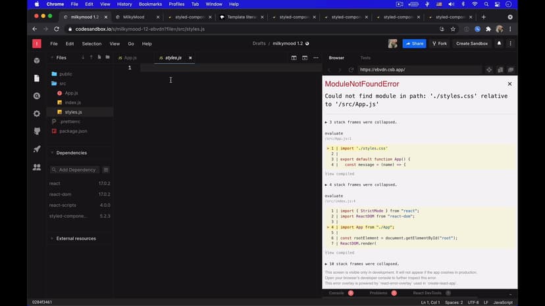The width and height of the screenshot is (545, 306).
Task: Refresh the browser preview
Action: [x=351, y=70]
